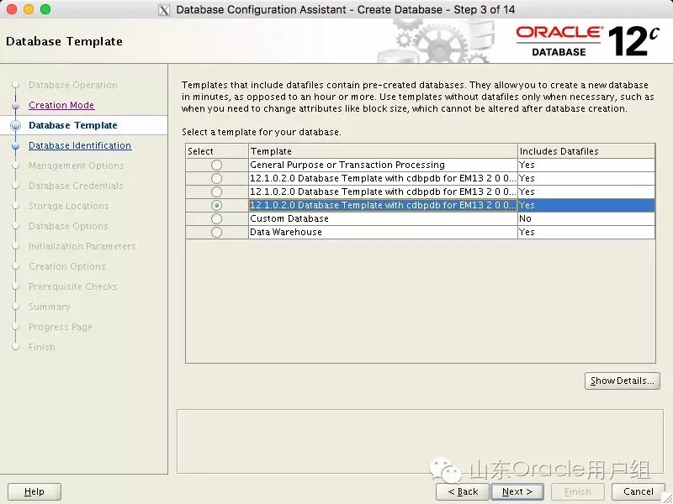Click the Database Operation step label
This screenshot has width=673, height=504.
pyautogui.click(x=73, y=85)
